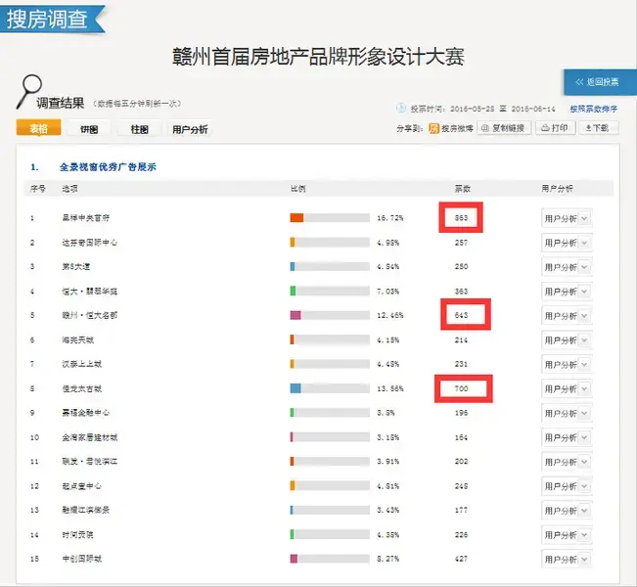The image size is (637, 587).
Task: Click the vote count 363 in row 4
Action: click(461, 292)
